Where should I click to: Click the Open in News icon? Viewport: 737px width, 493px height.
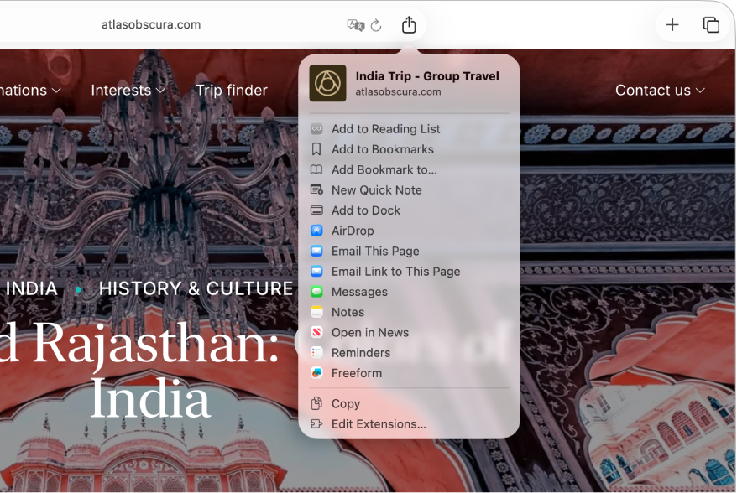317,332
